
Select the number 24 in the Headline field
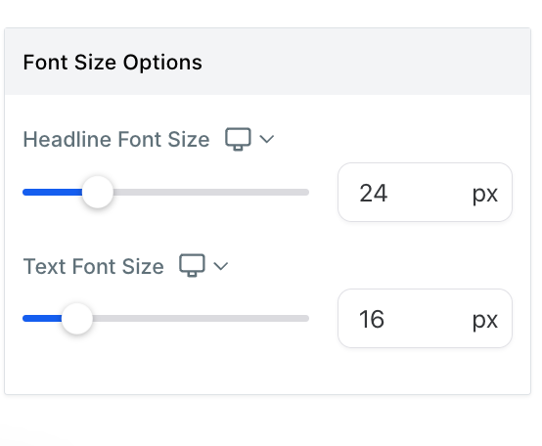tap(374, 193)
